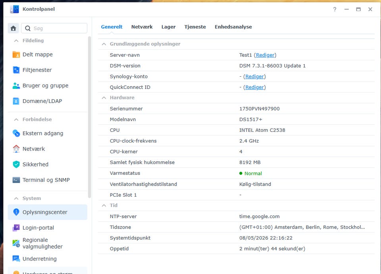Open Underretning settings

48,259
